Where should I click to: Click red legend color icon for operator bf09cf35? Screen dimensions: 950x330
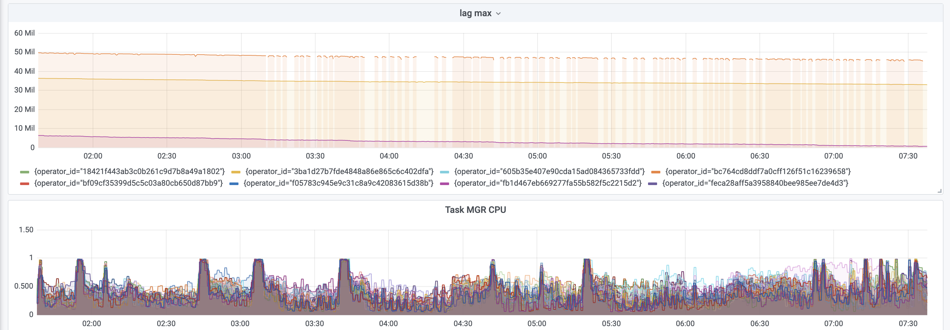[x=24, y=184]
